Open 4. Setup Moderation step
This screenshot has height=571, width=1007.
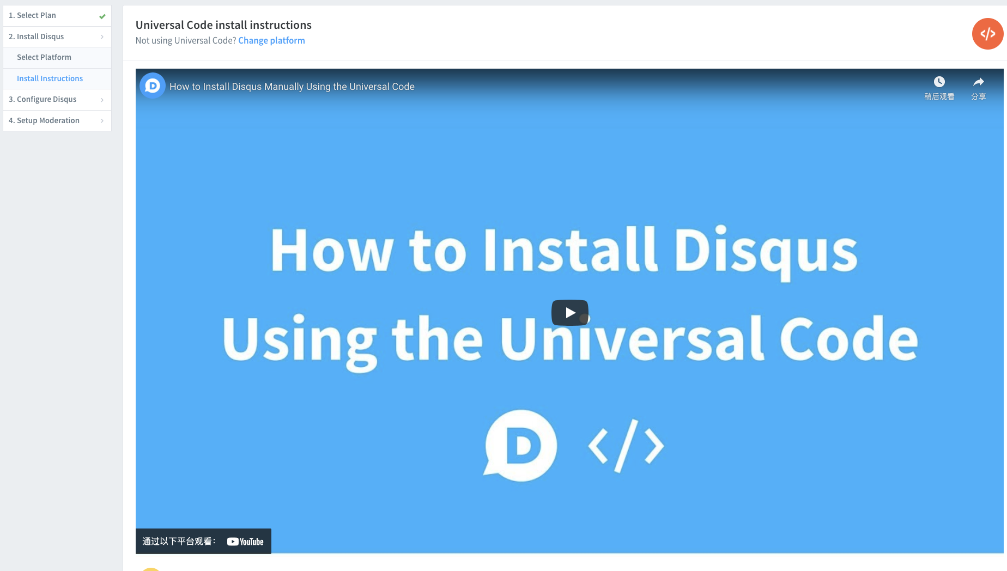[x=57, y=120]
